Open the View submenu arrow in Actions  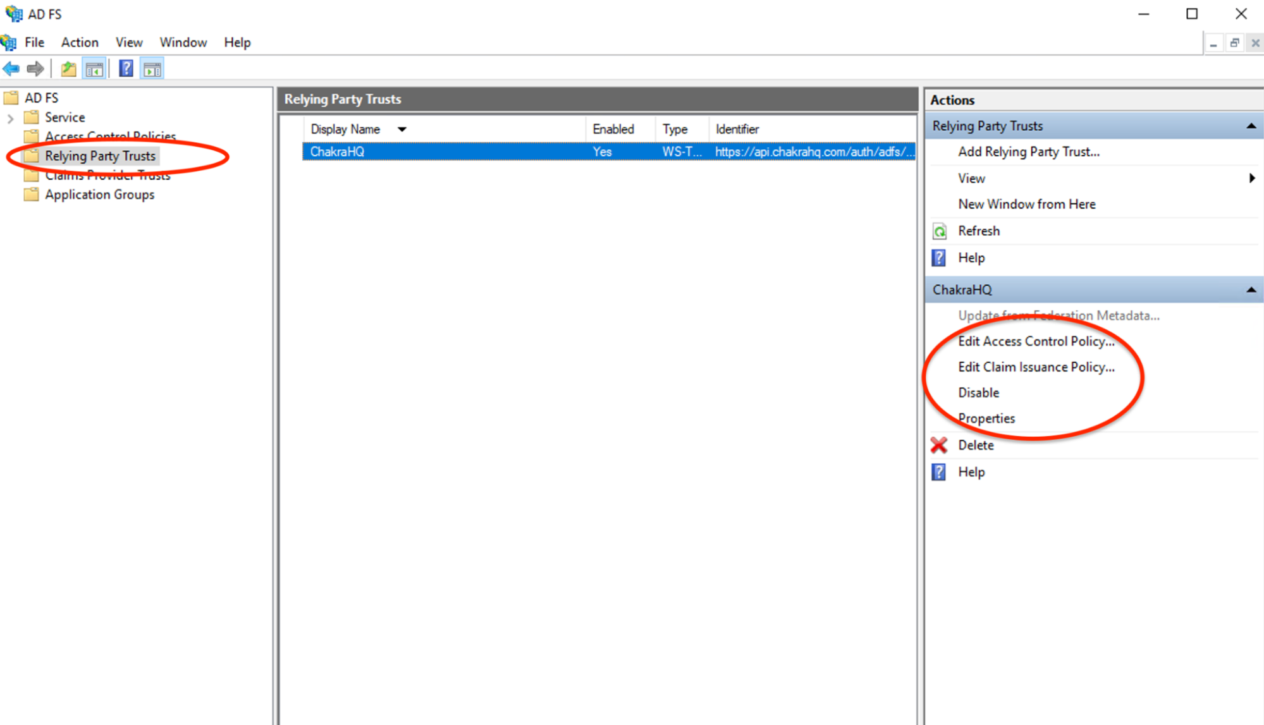(1251, 178)
